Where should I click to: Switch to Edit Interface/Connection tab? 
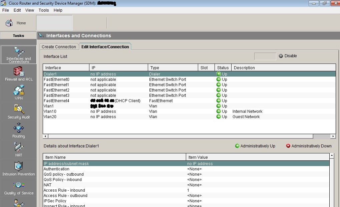tap(105, 47)
